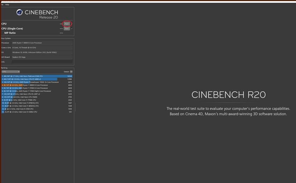296x183 pixels.
Task: Select ranking row 1 Intel Xeon Platinum 8168
Action: (37, 76)
